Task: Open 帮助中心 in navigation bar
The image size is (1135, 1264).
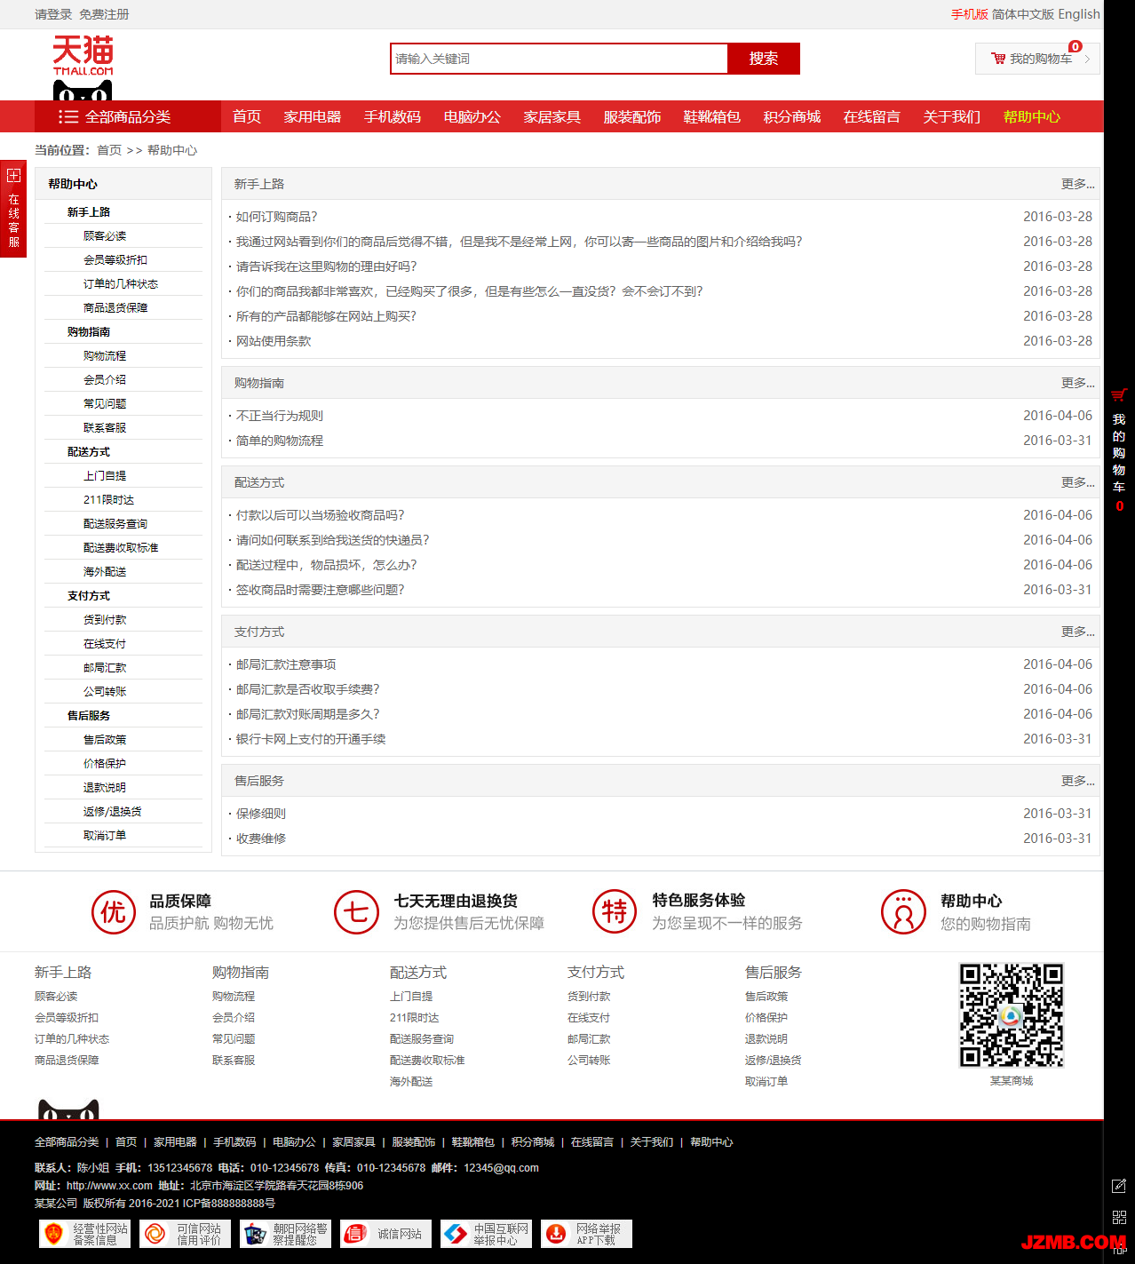Action: tap(1032, 116)
